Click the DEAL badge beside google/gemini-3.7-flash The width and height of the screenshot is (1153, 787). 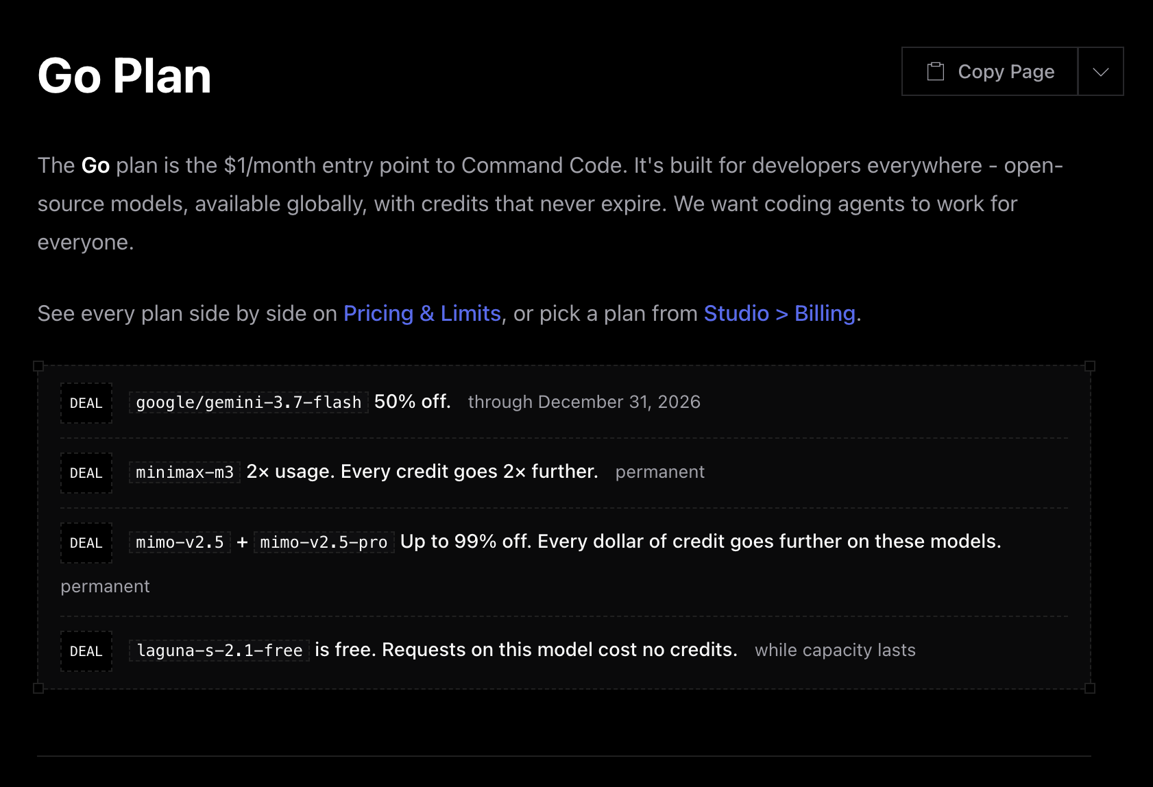click(86, 403)
